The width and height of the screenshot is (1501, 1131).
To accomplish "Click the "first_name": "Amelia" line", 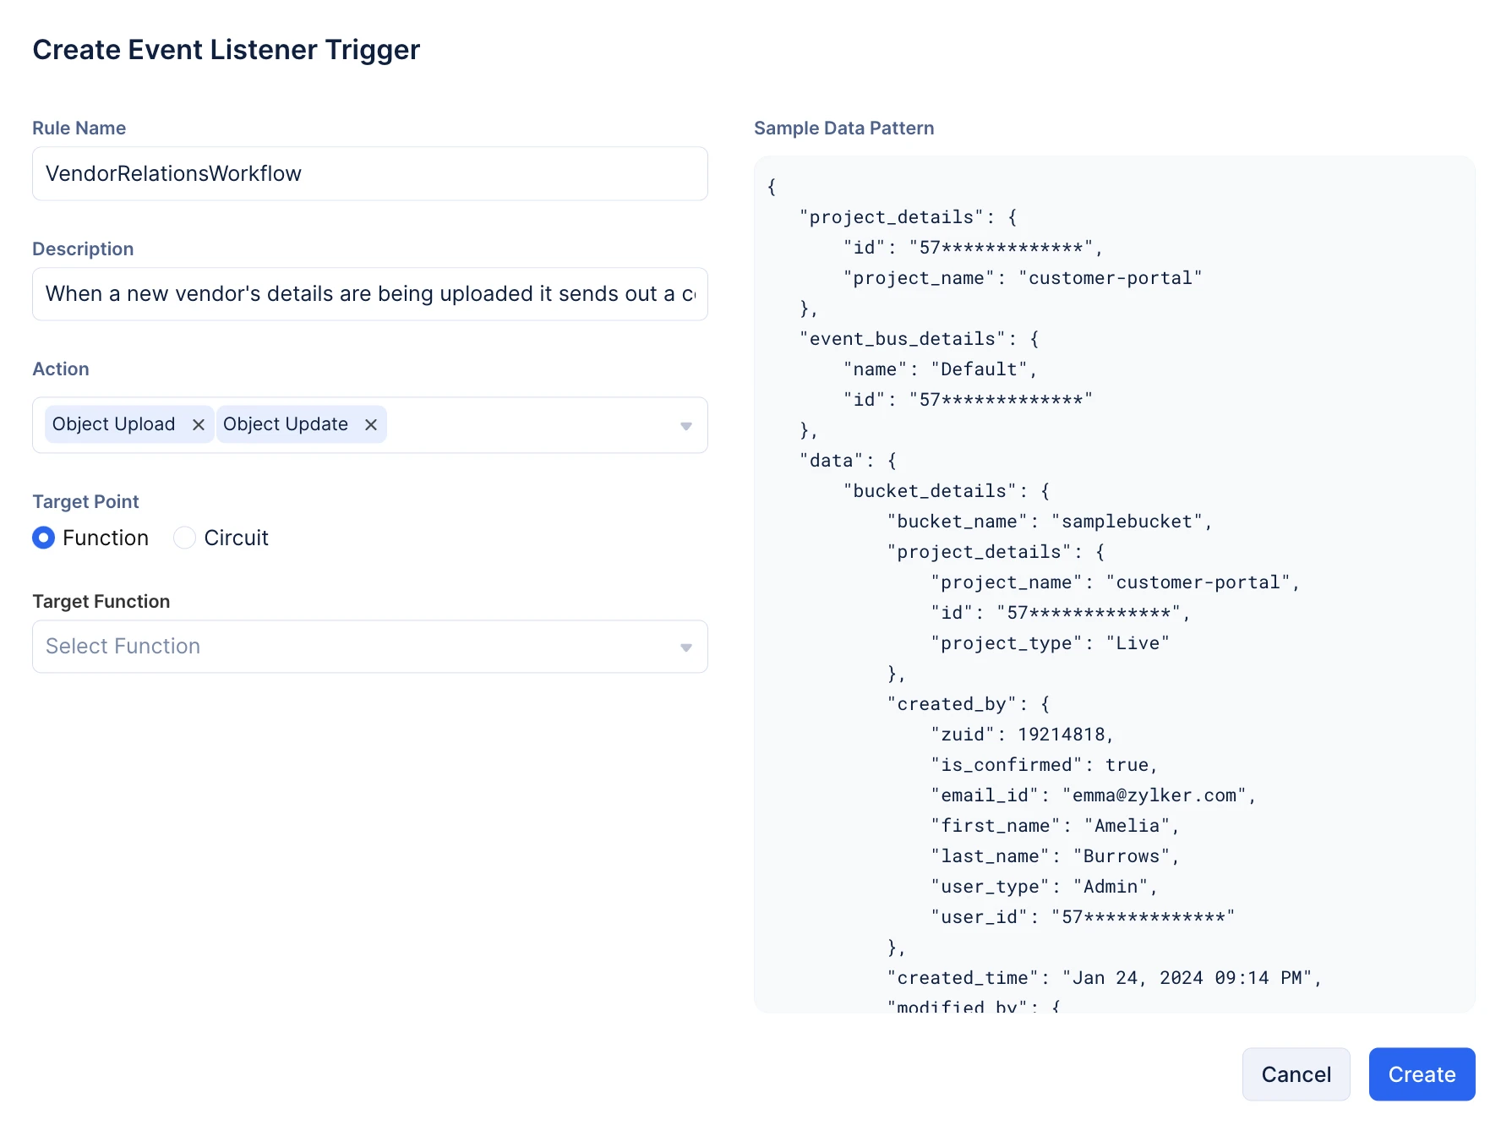I will [1056, 826].
